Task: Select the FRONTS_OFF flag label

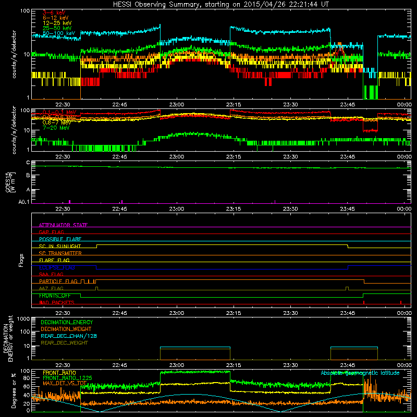Action: click(x=55, y=296)
